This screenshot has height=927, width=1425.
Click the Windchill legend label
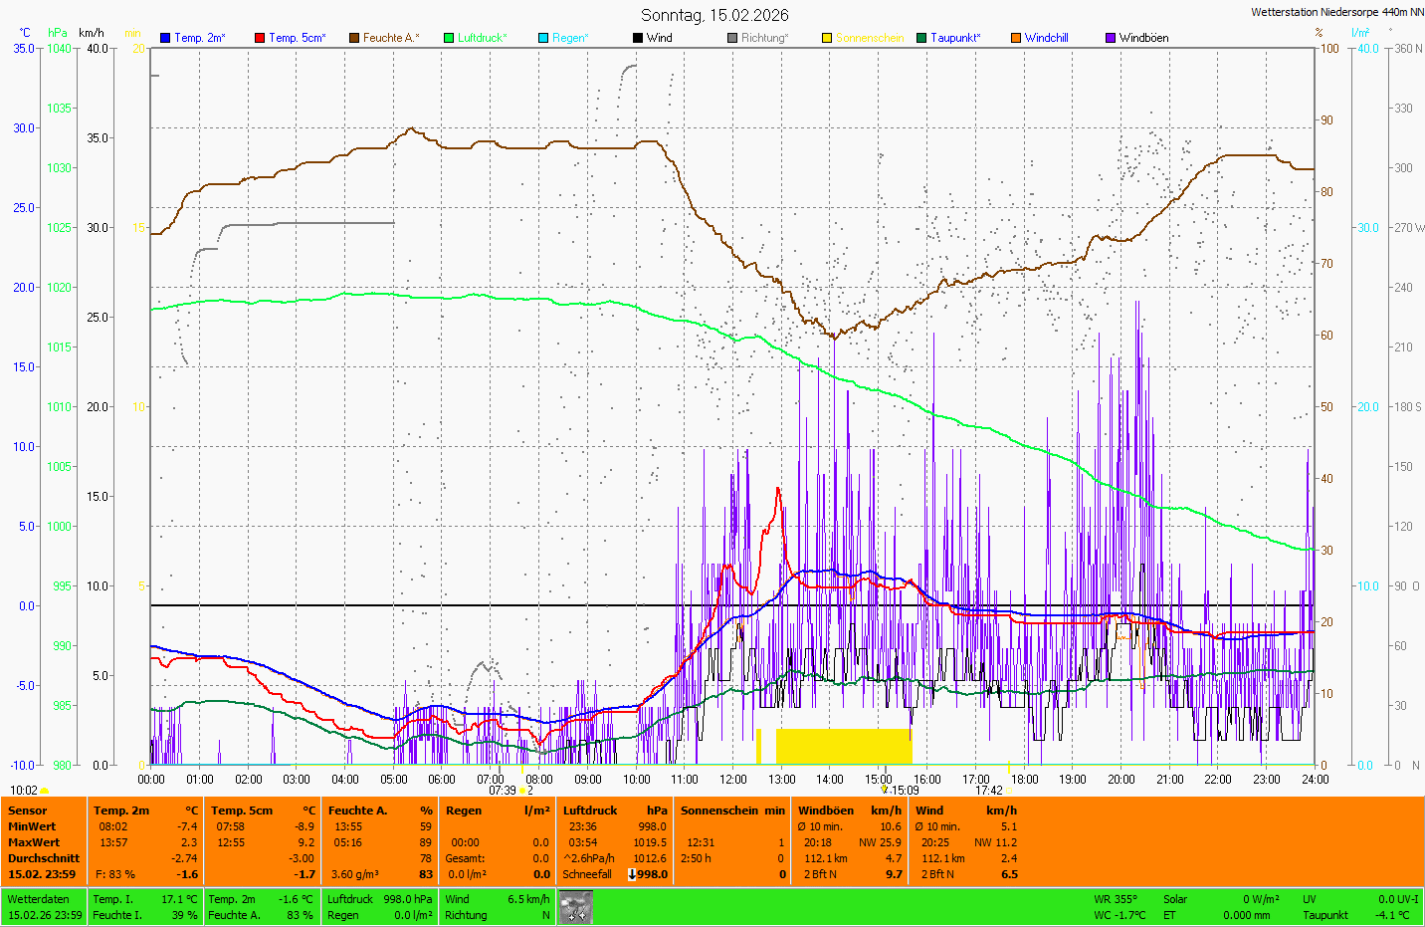pos(1046,38)
